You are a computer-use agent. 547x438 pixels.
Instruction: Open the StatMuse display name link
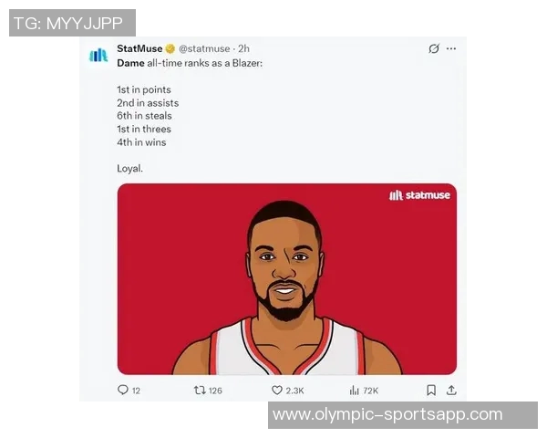coord(139,48)
